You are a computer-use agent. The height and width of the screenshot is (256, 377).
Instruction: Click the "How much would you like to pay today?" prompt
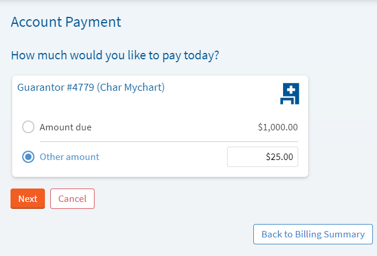[115, 56]
